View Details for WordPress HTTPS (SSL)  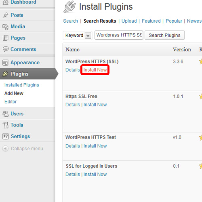click(73, 70)
